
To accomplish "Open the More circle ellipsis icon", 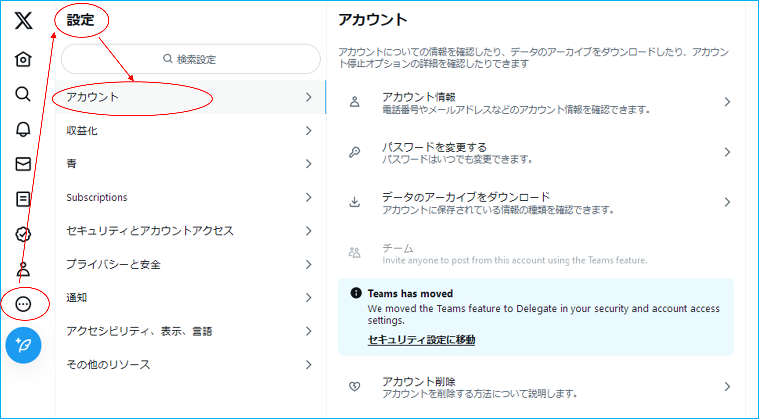I will click(23, 304).
